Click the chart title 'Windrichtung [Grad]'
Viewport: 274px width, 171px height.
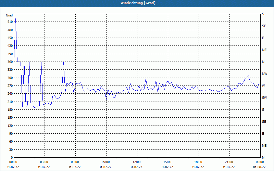(x=138, y=3)
